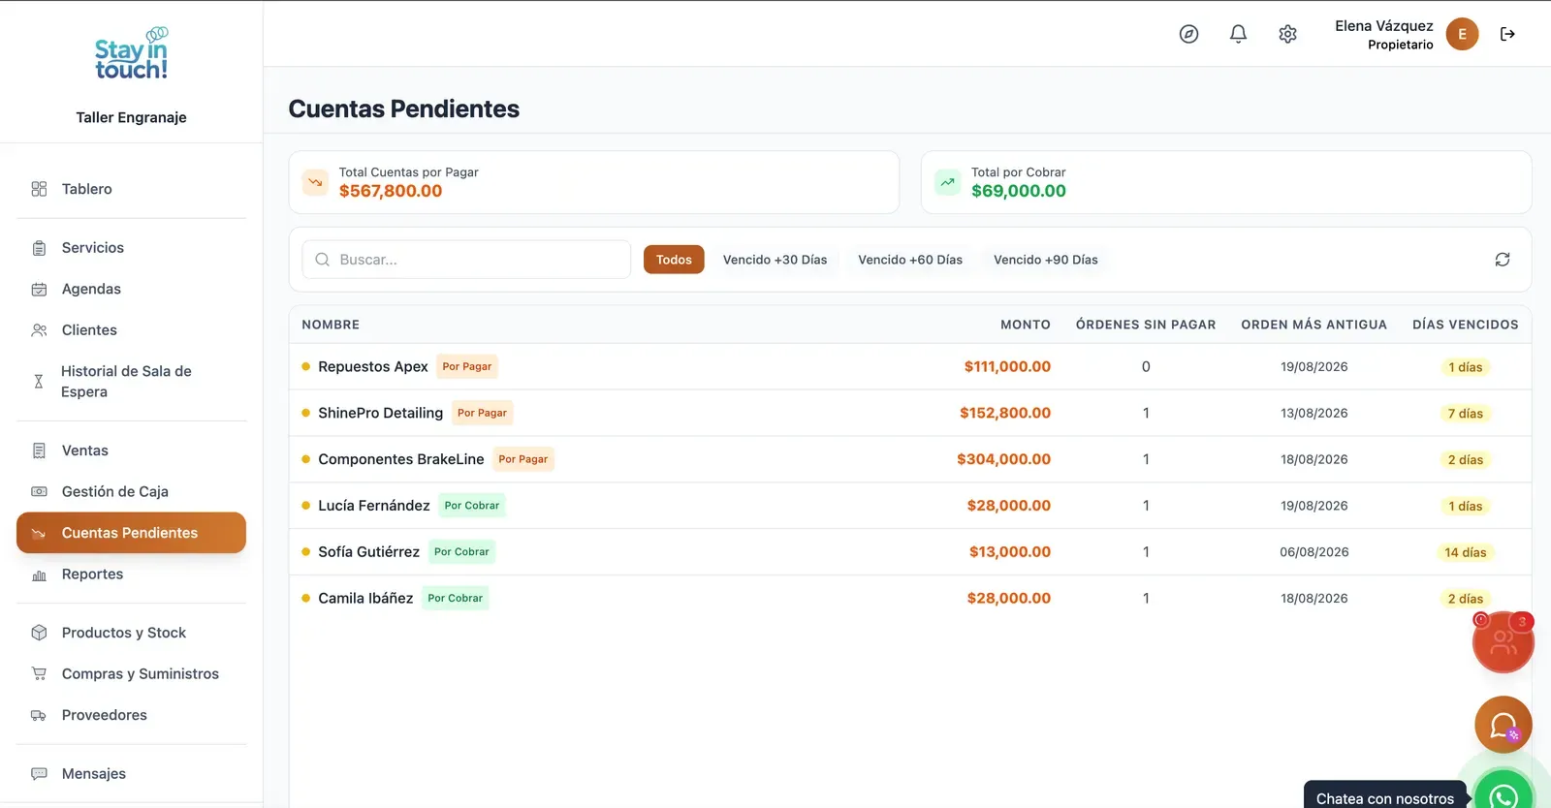This screenshot has width=1551, height=808.
Task: Click the Stay in touch logo
Action: 132,54
